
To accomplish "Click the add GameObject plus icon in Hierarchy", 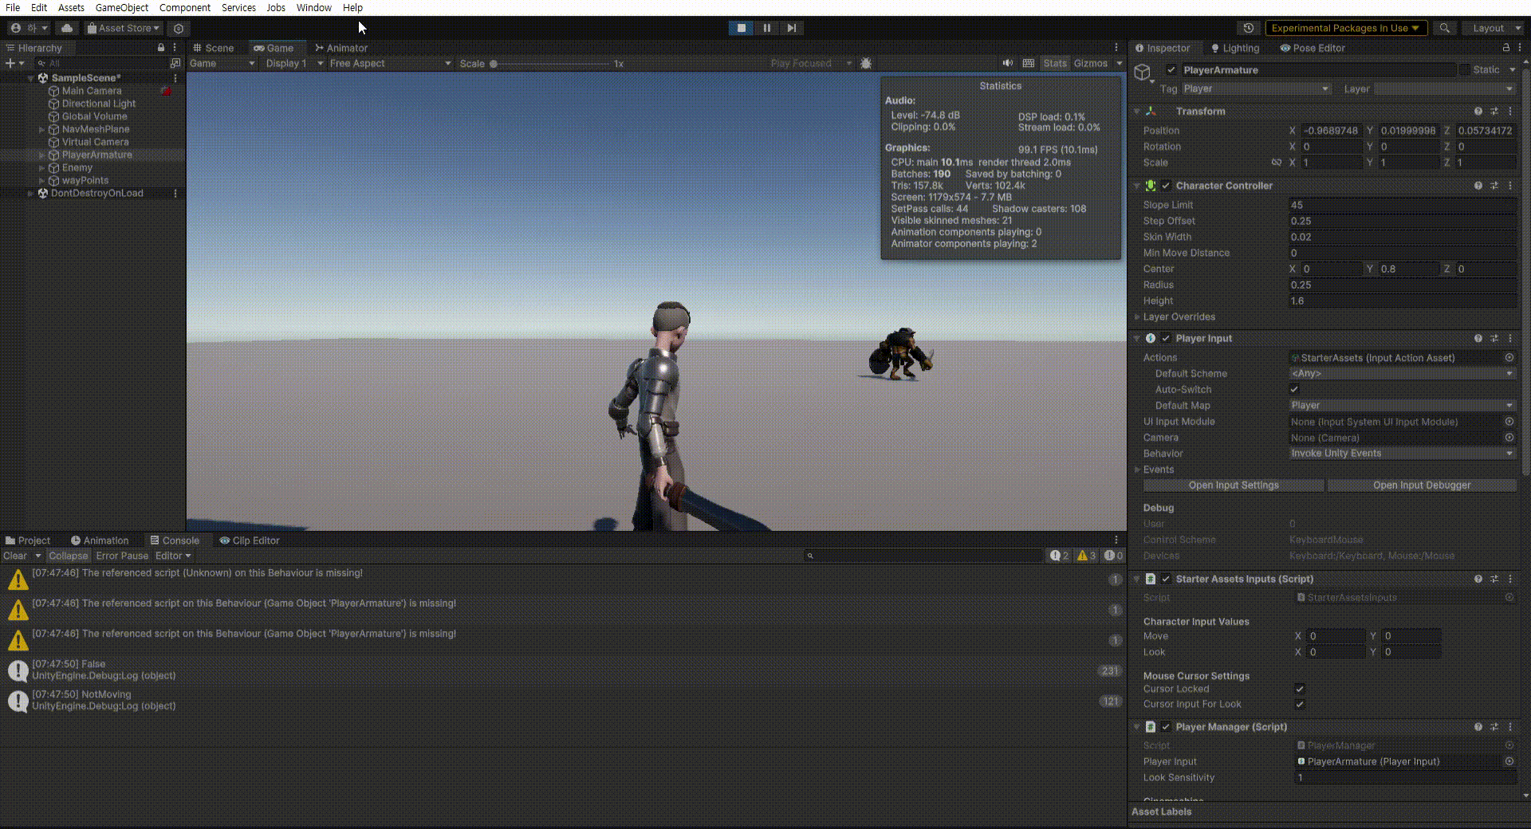I will pyautogui.click(x=10, y=63).
